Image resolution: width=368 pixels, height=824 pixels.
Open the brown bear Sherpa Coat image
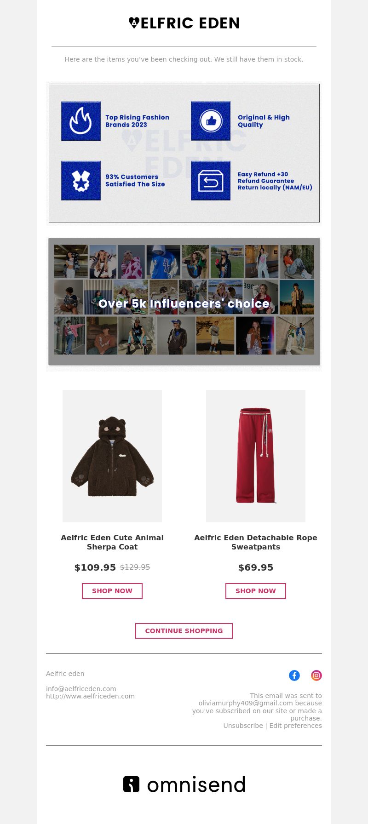point(112,456)
